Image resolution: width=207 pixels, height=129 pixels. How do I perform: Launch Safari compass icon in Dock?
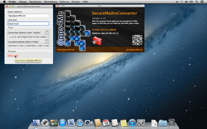tap(80, 123)
